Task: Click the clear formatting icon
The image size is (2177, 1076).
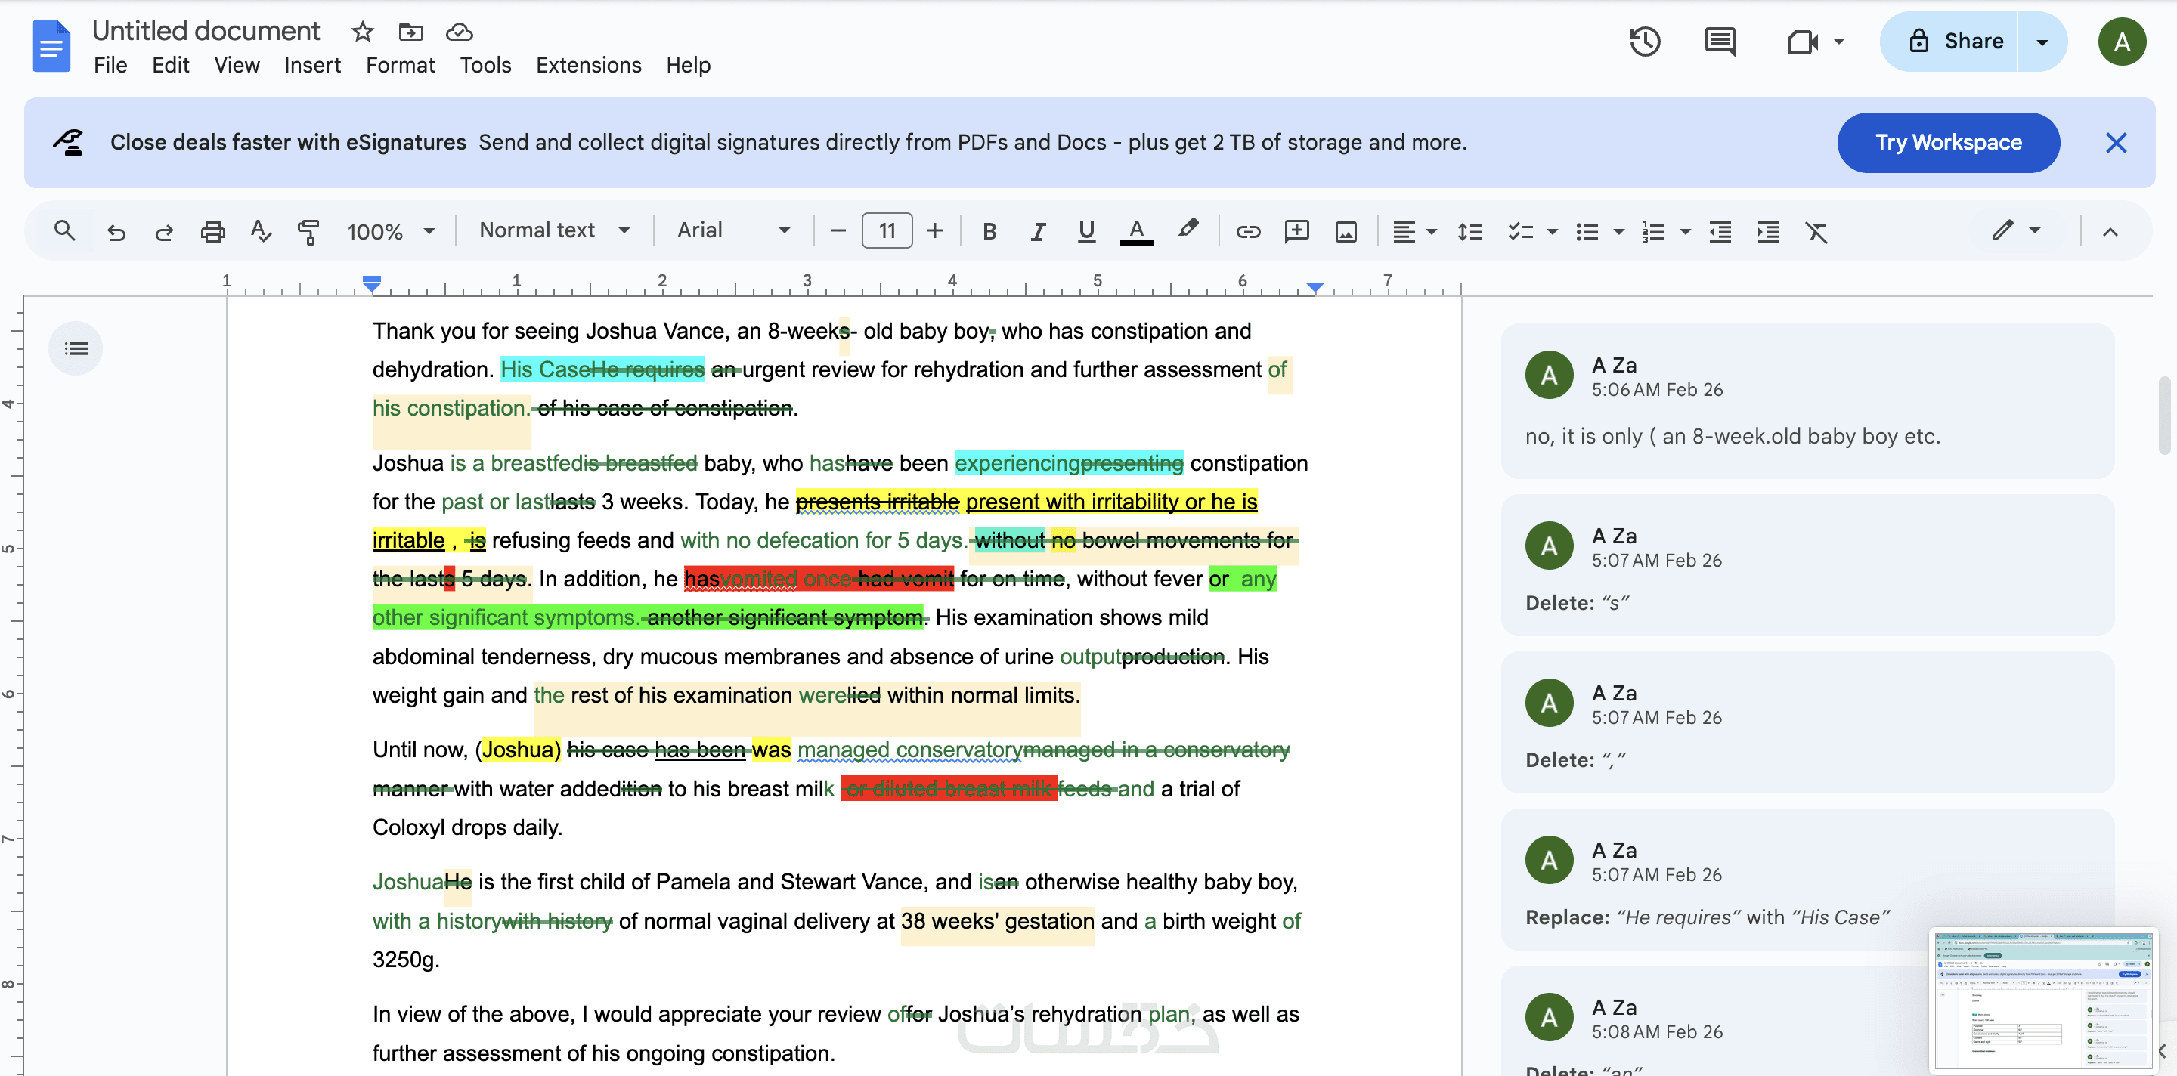Action: pyautogui.click(x=1816, y=231)
